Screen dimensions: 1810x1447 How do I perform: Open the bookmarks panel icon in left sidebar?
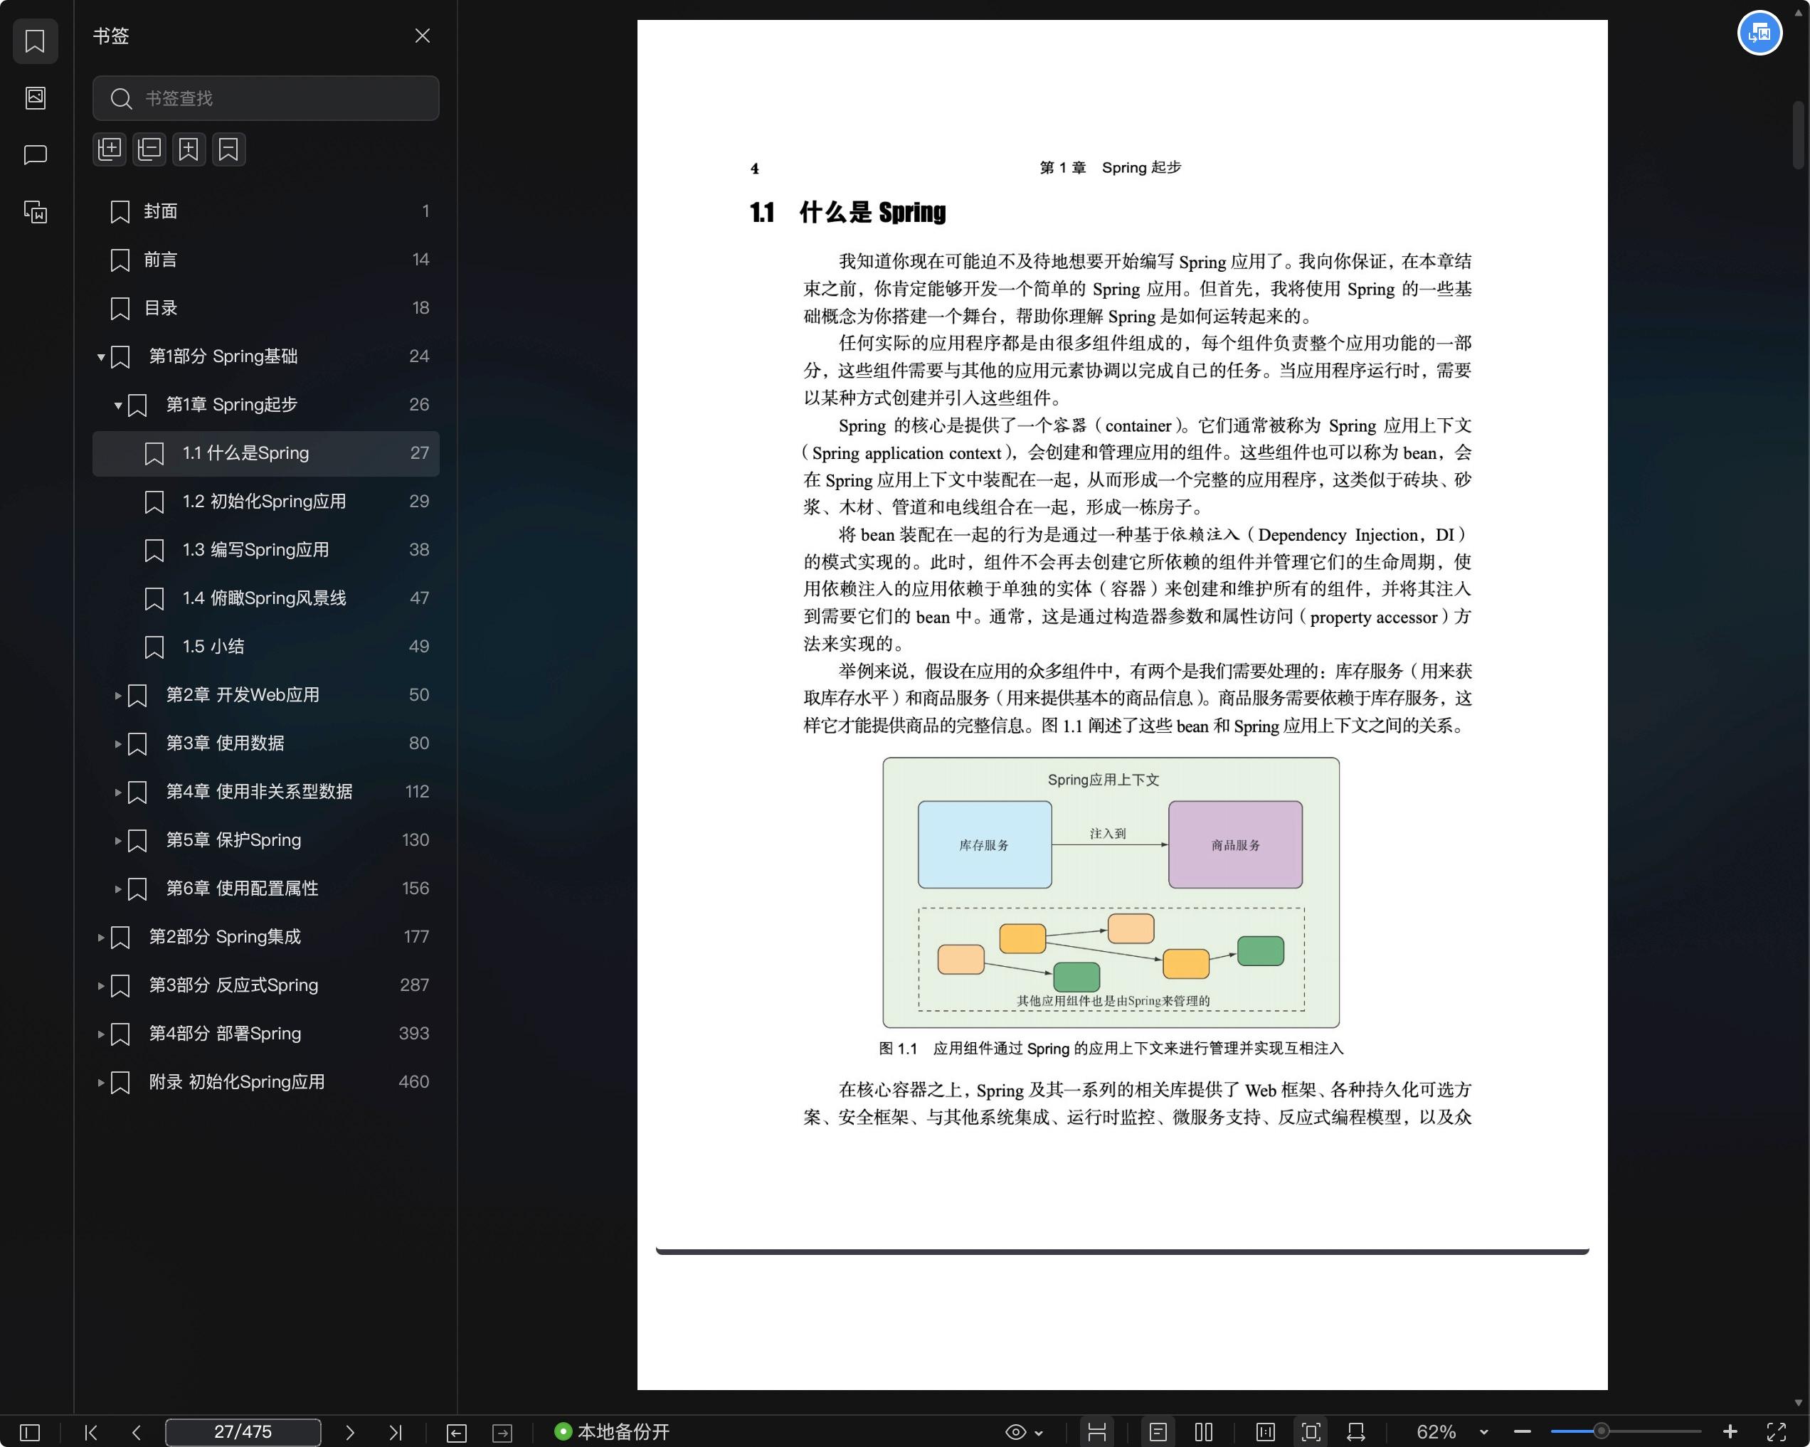pos(36,41)
